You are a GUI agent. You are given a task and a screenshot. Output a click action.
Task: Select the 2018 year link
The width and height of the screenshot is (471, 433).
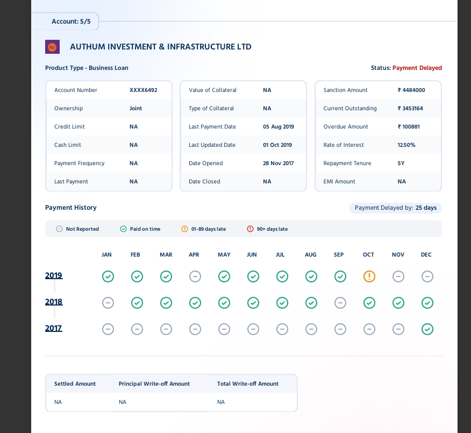tap(54, 302)
